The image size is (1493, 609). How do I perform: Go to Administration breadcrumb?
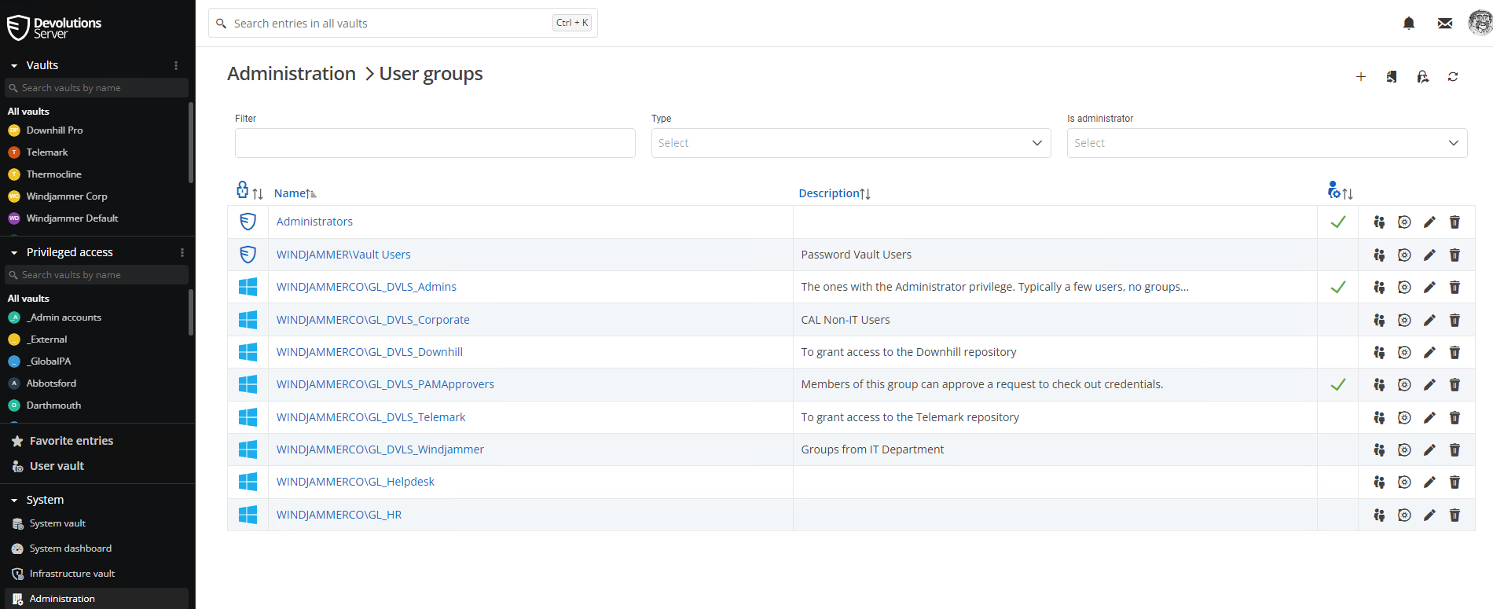click(292, 74)
